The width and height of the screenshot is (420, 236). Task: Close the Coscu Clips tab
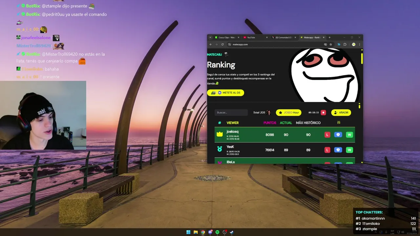coord(239,37)
